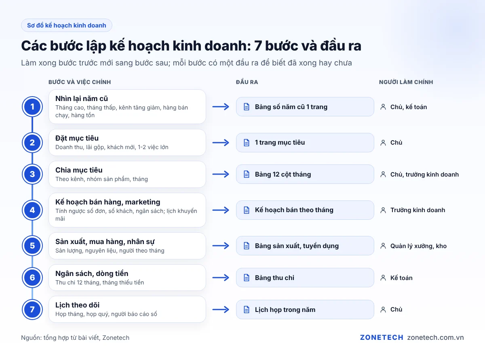
Task: Click the NGƯỜI LÀM CHÍNH column header
Action: point(406,82)
